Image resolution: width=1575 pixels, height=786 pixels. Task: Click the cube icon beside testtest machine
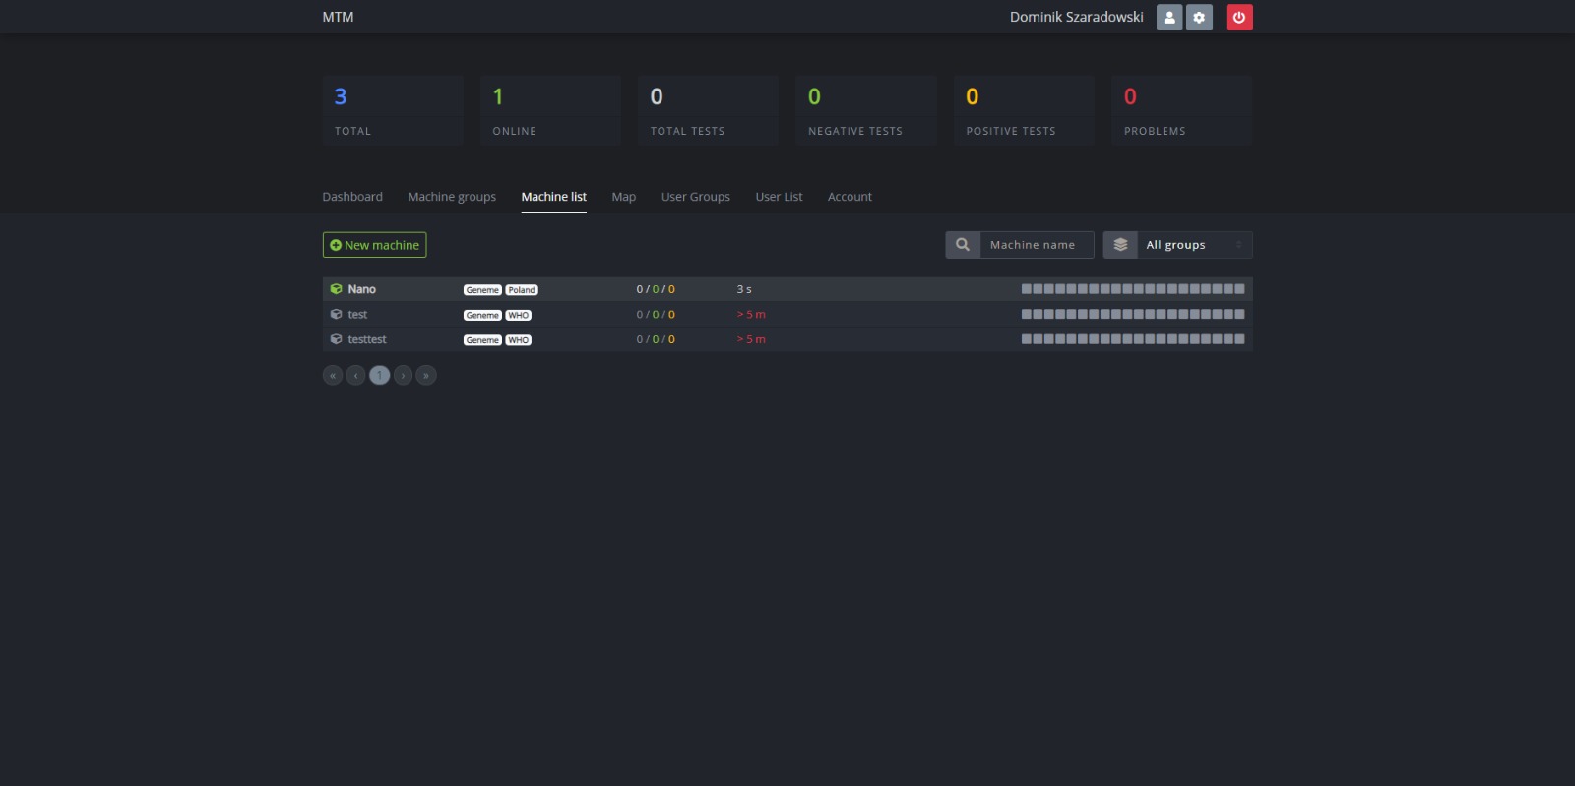(336, 339)
